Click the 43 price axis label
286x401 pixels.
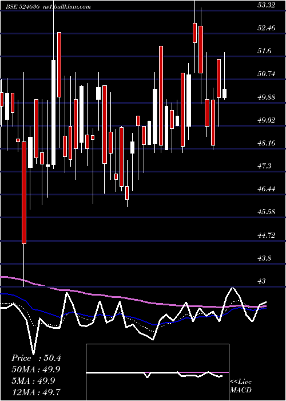click(262, 281)
